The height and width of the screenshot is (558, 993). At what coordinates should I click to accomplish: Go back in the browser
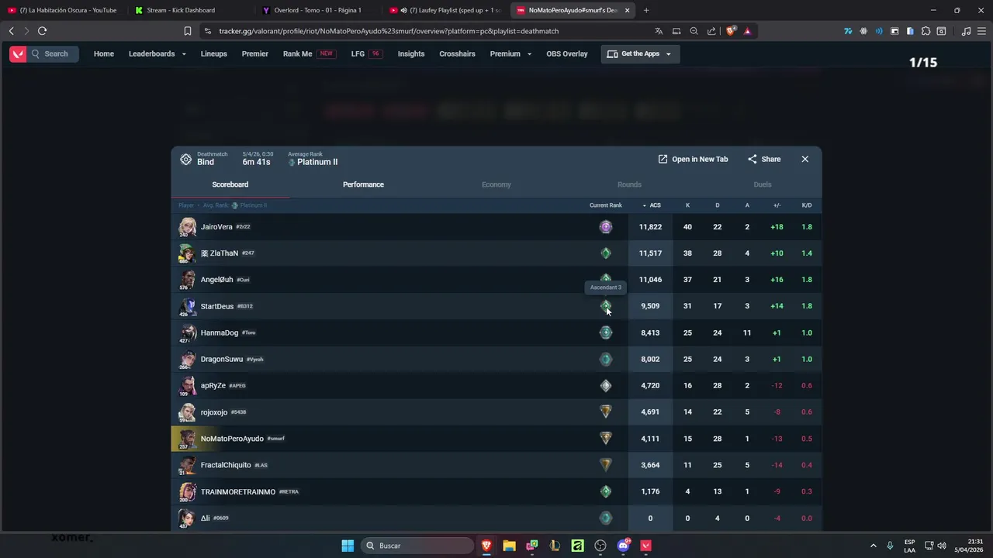tap(12, 31)
